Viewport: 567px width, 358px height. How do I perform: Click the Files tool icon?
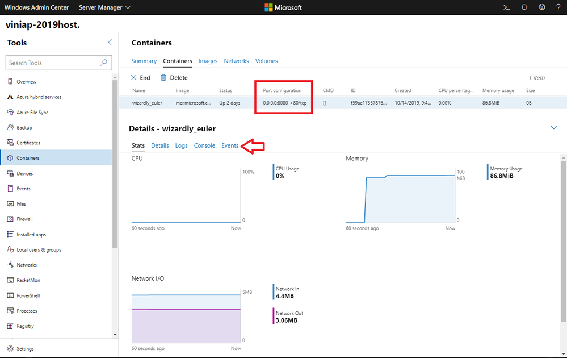tap(10, 204)
